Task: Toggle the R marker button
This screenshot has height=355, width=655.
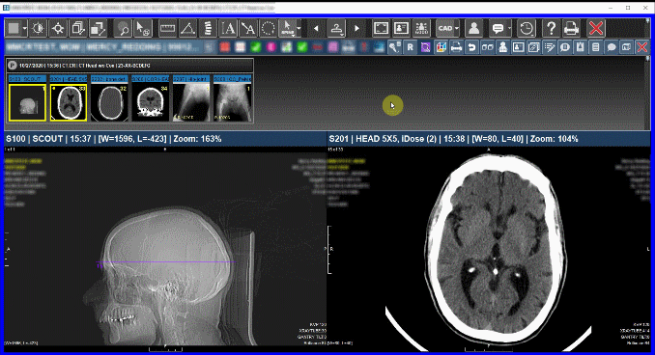Action: (411, 47)
